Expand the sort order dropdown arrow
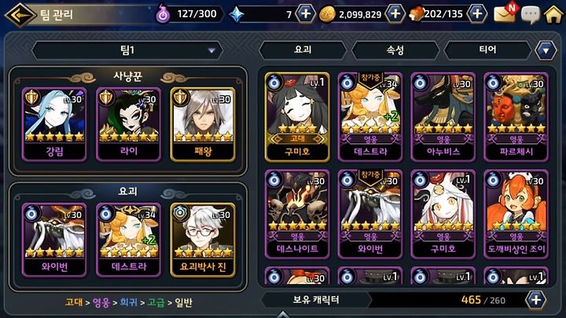 pos(546,50)
